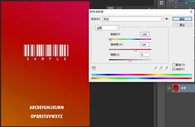Close the Hue/Saturation dialog
The image size is (195, 127).
pos(191,12)
